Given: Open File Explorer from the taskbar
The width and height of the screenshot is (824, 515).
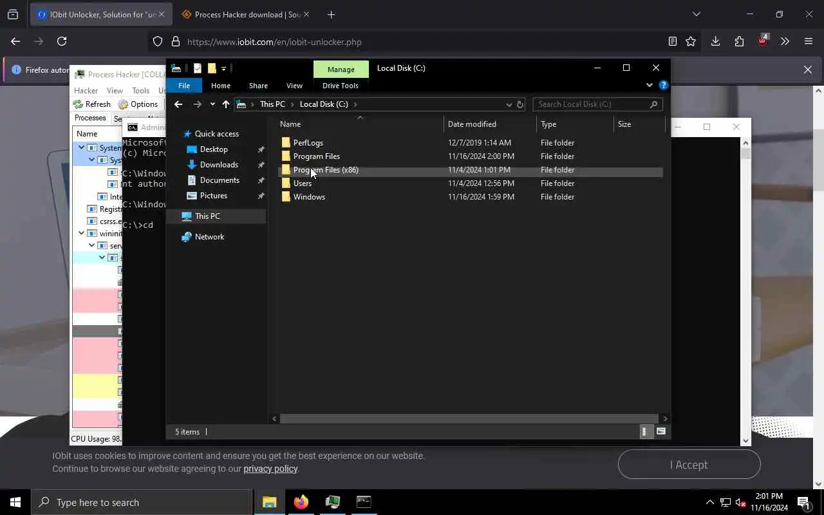Looking at the screenshot, I should coord(269,503).
